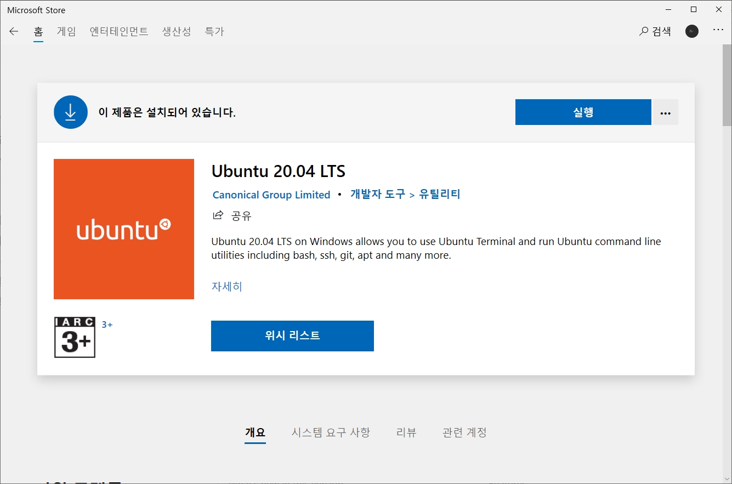Select the 개요 section tab

(x=255, y=432)
